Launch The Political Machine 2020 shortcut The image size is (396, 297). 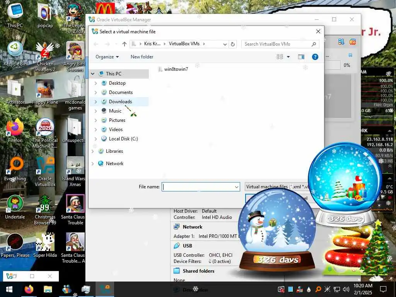tap(45, 133)
